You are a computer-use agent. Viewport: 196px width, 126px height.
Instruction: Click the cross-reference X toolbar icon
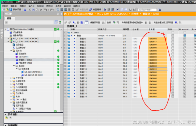[x=117, y=10]
